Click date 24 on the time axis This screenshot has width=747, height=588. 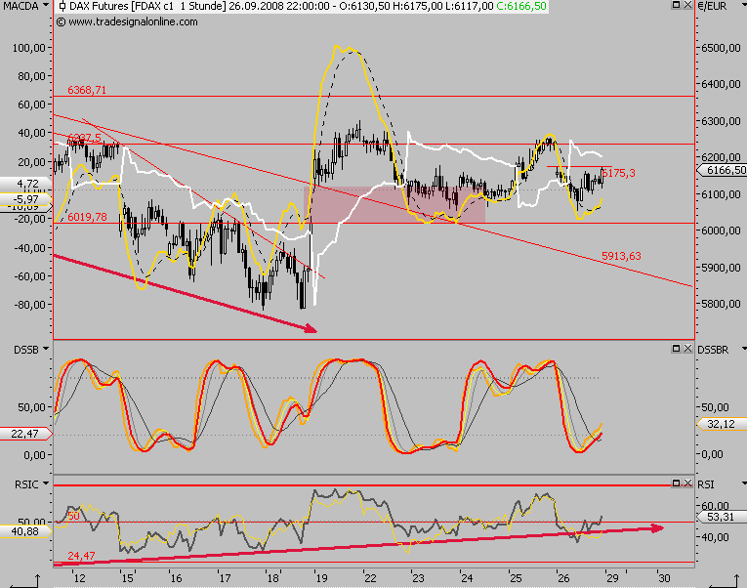(x=467, y=578)
